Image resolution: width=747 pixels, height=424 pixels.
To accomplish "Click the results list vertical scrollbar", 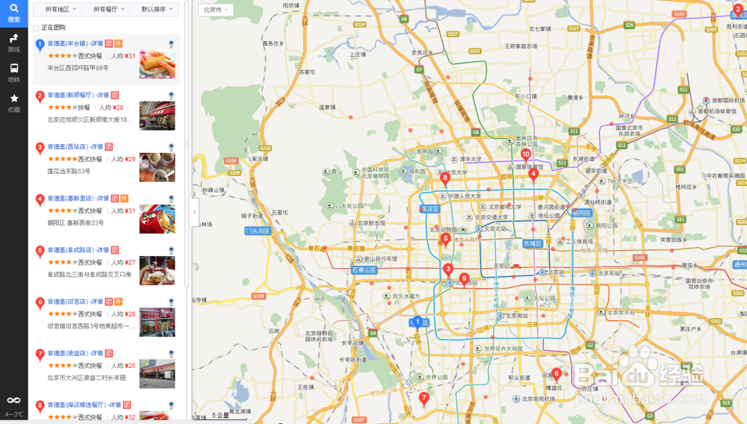I will [x=186, y=143].
